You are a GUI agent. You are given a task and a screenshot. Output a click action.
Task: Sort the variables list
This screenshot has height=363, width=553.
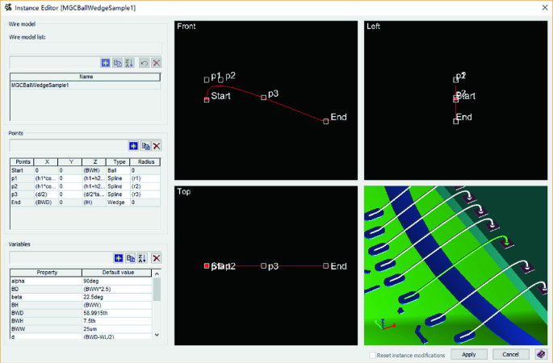(142, 257)
